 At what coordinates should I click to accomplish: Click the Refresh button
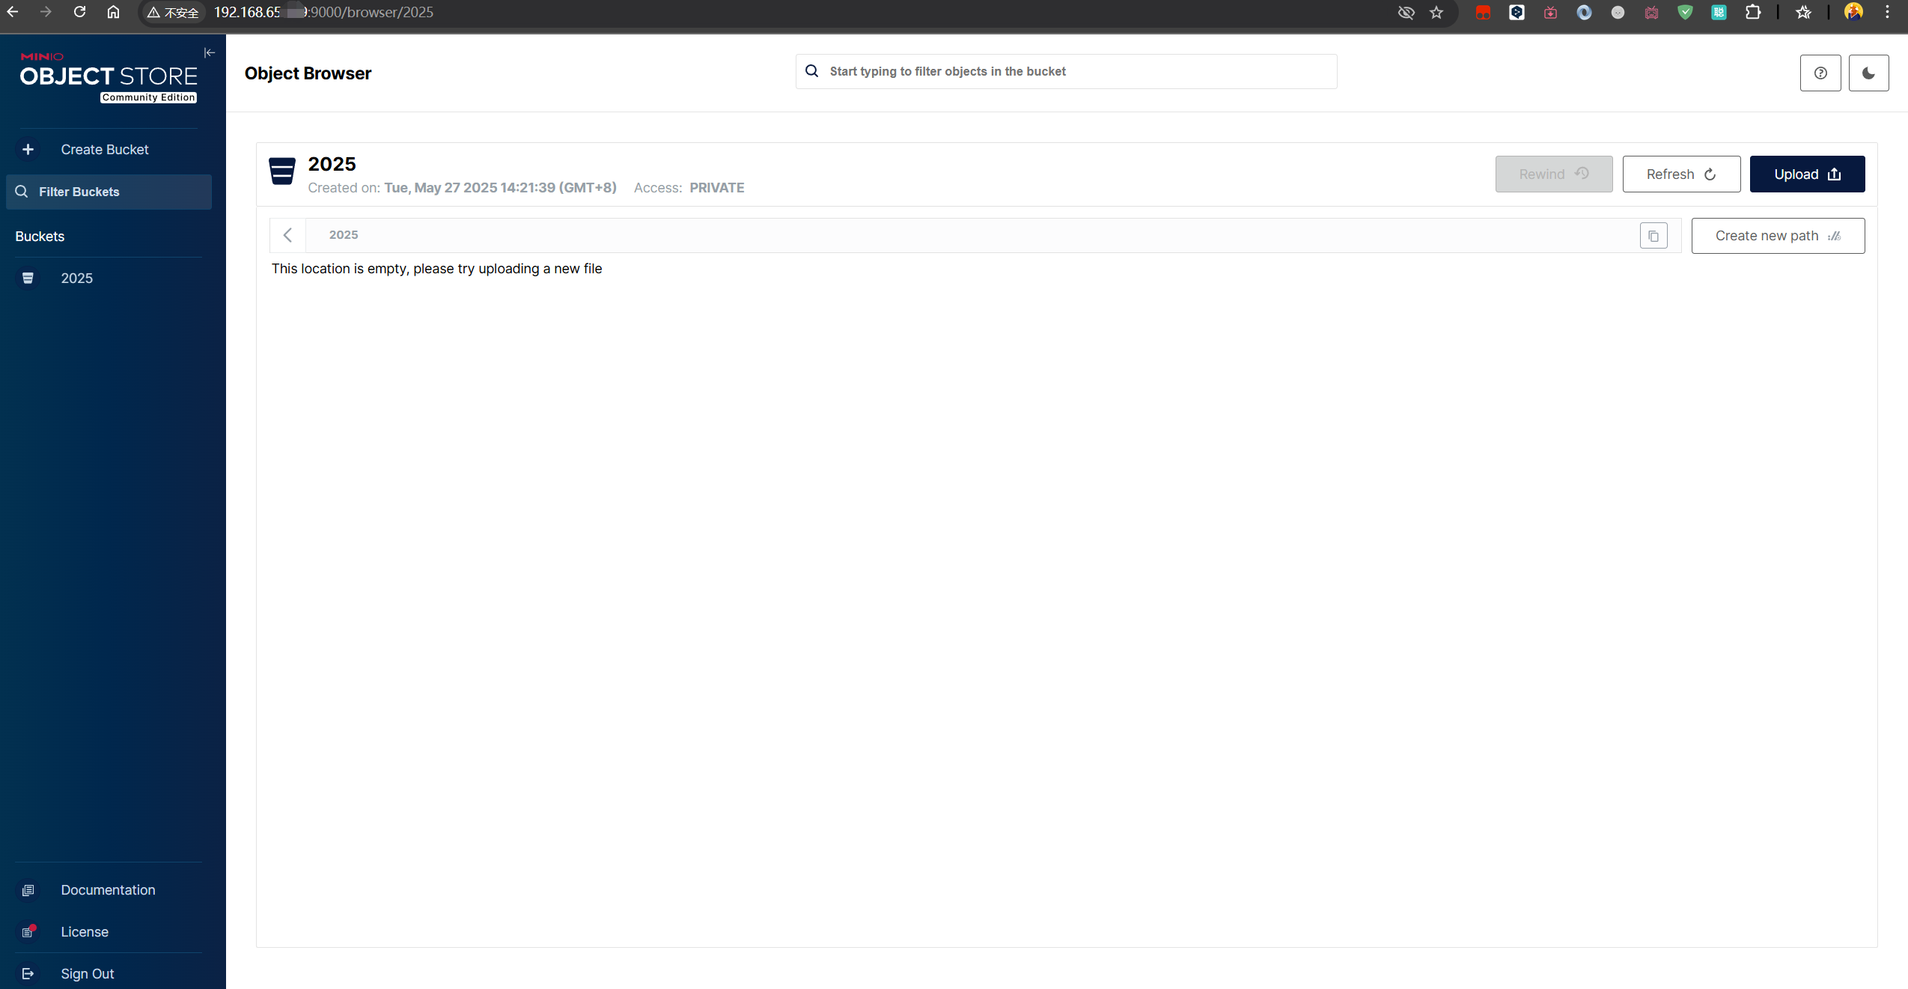pyautogui.click(x=1681, y=174)
